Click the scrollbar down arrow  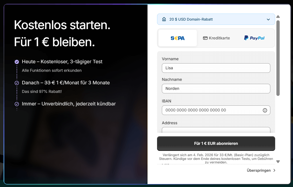278,162
